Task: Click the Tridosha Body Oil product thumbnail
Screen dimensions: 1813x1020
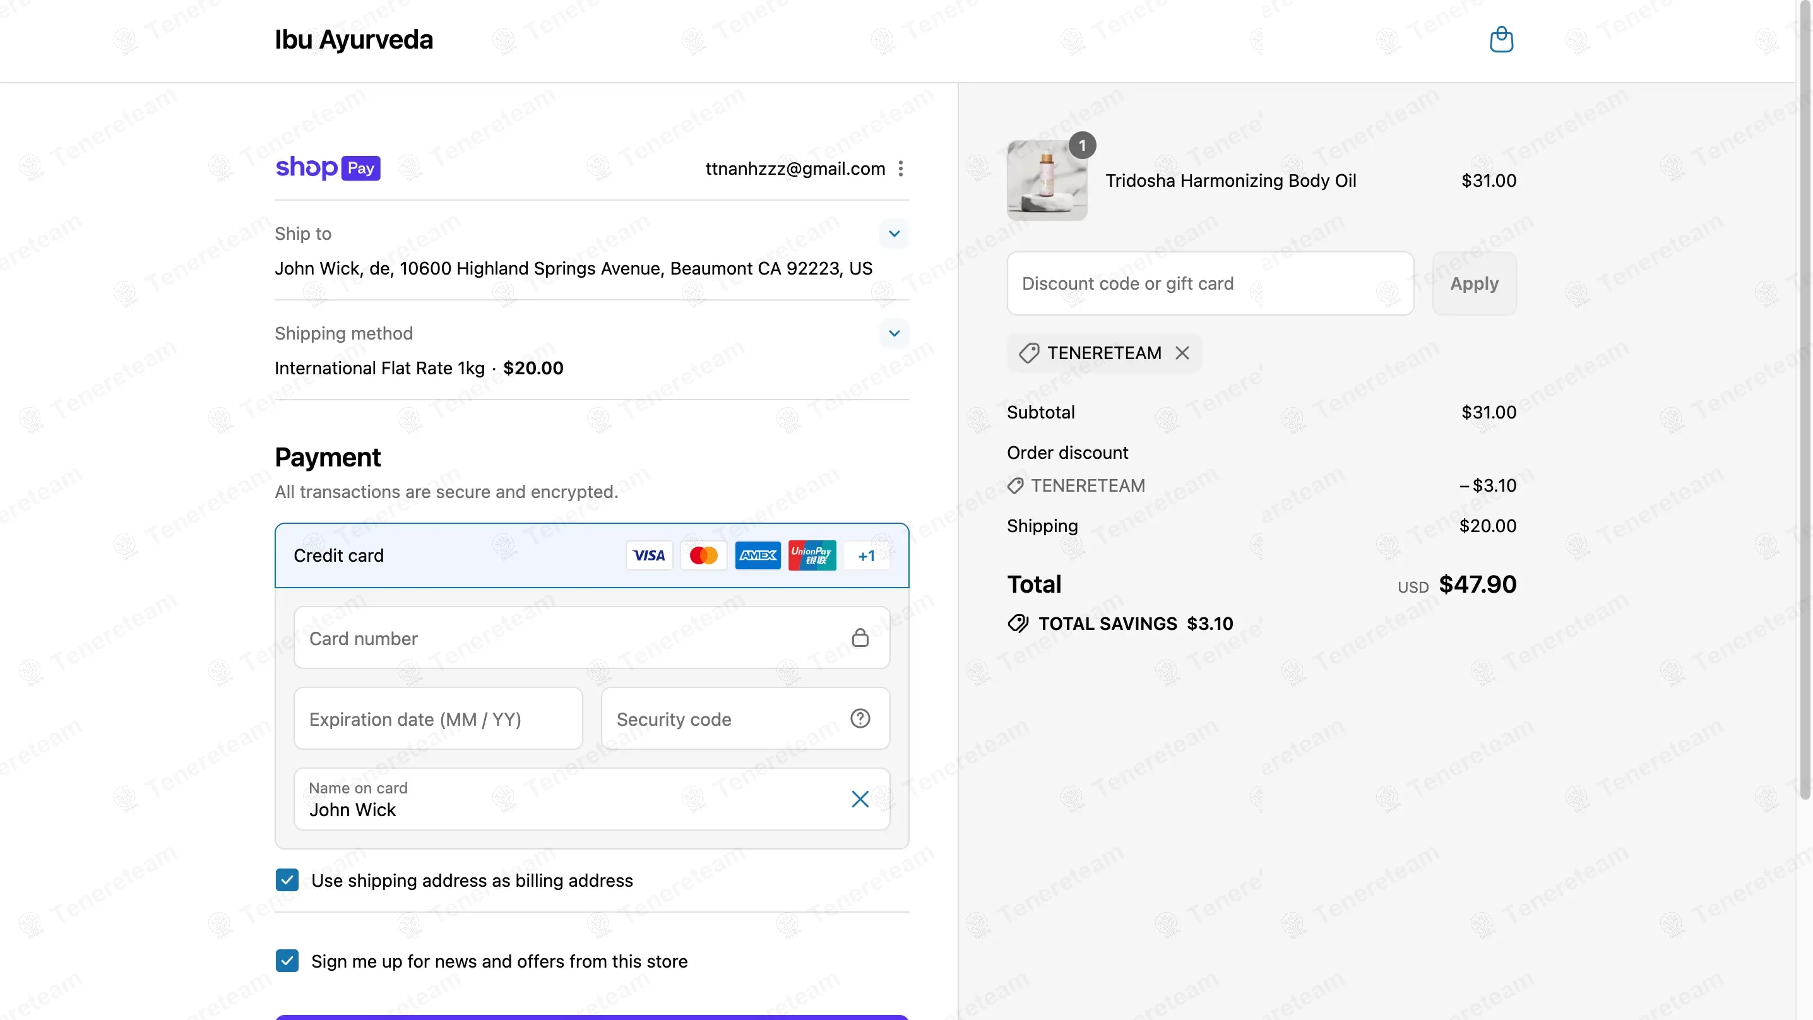Action: point(1047,179)
